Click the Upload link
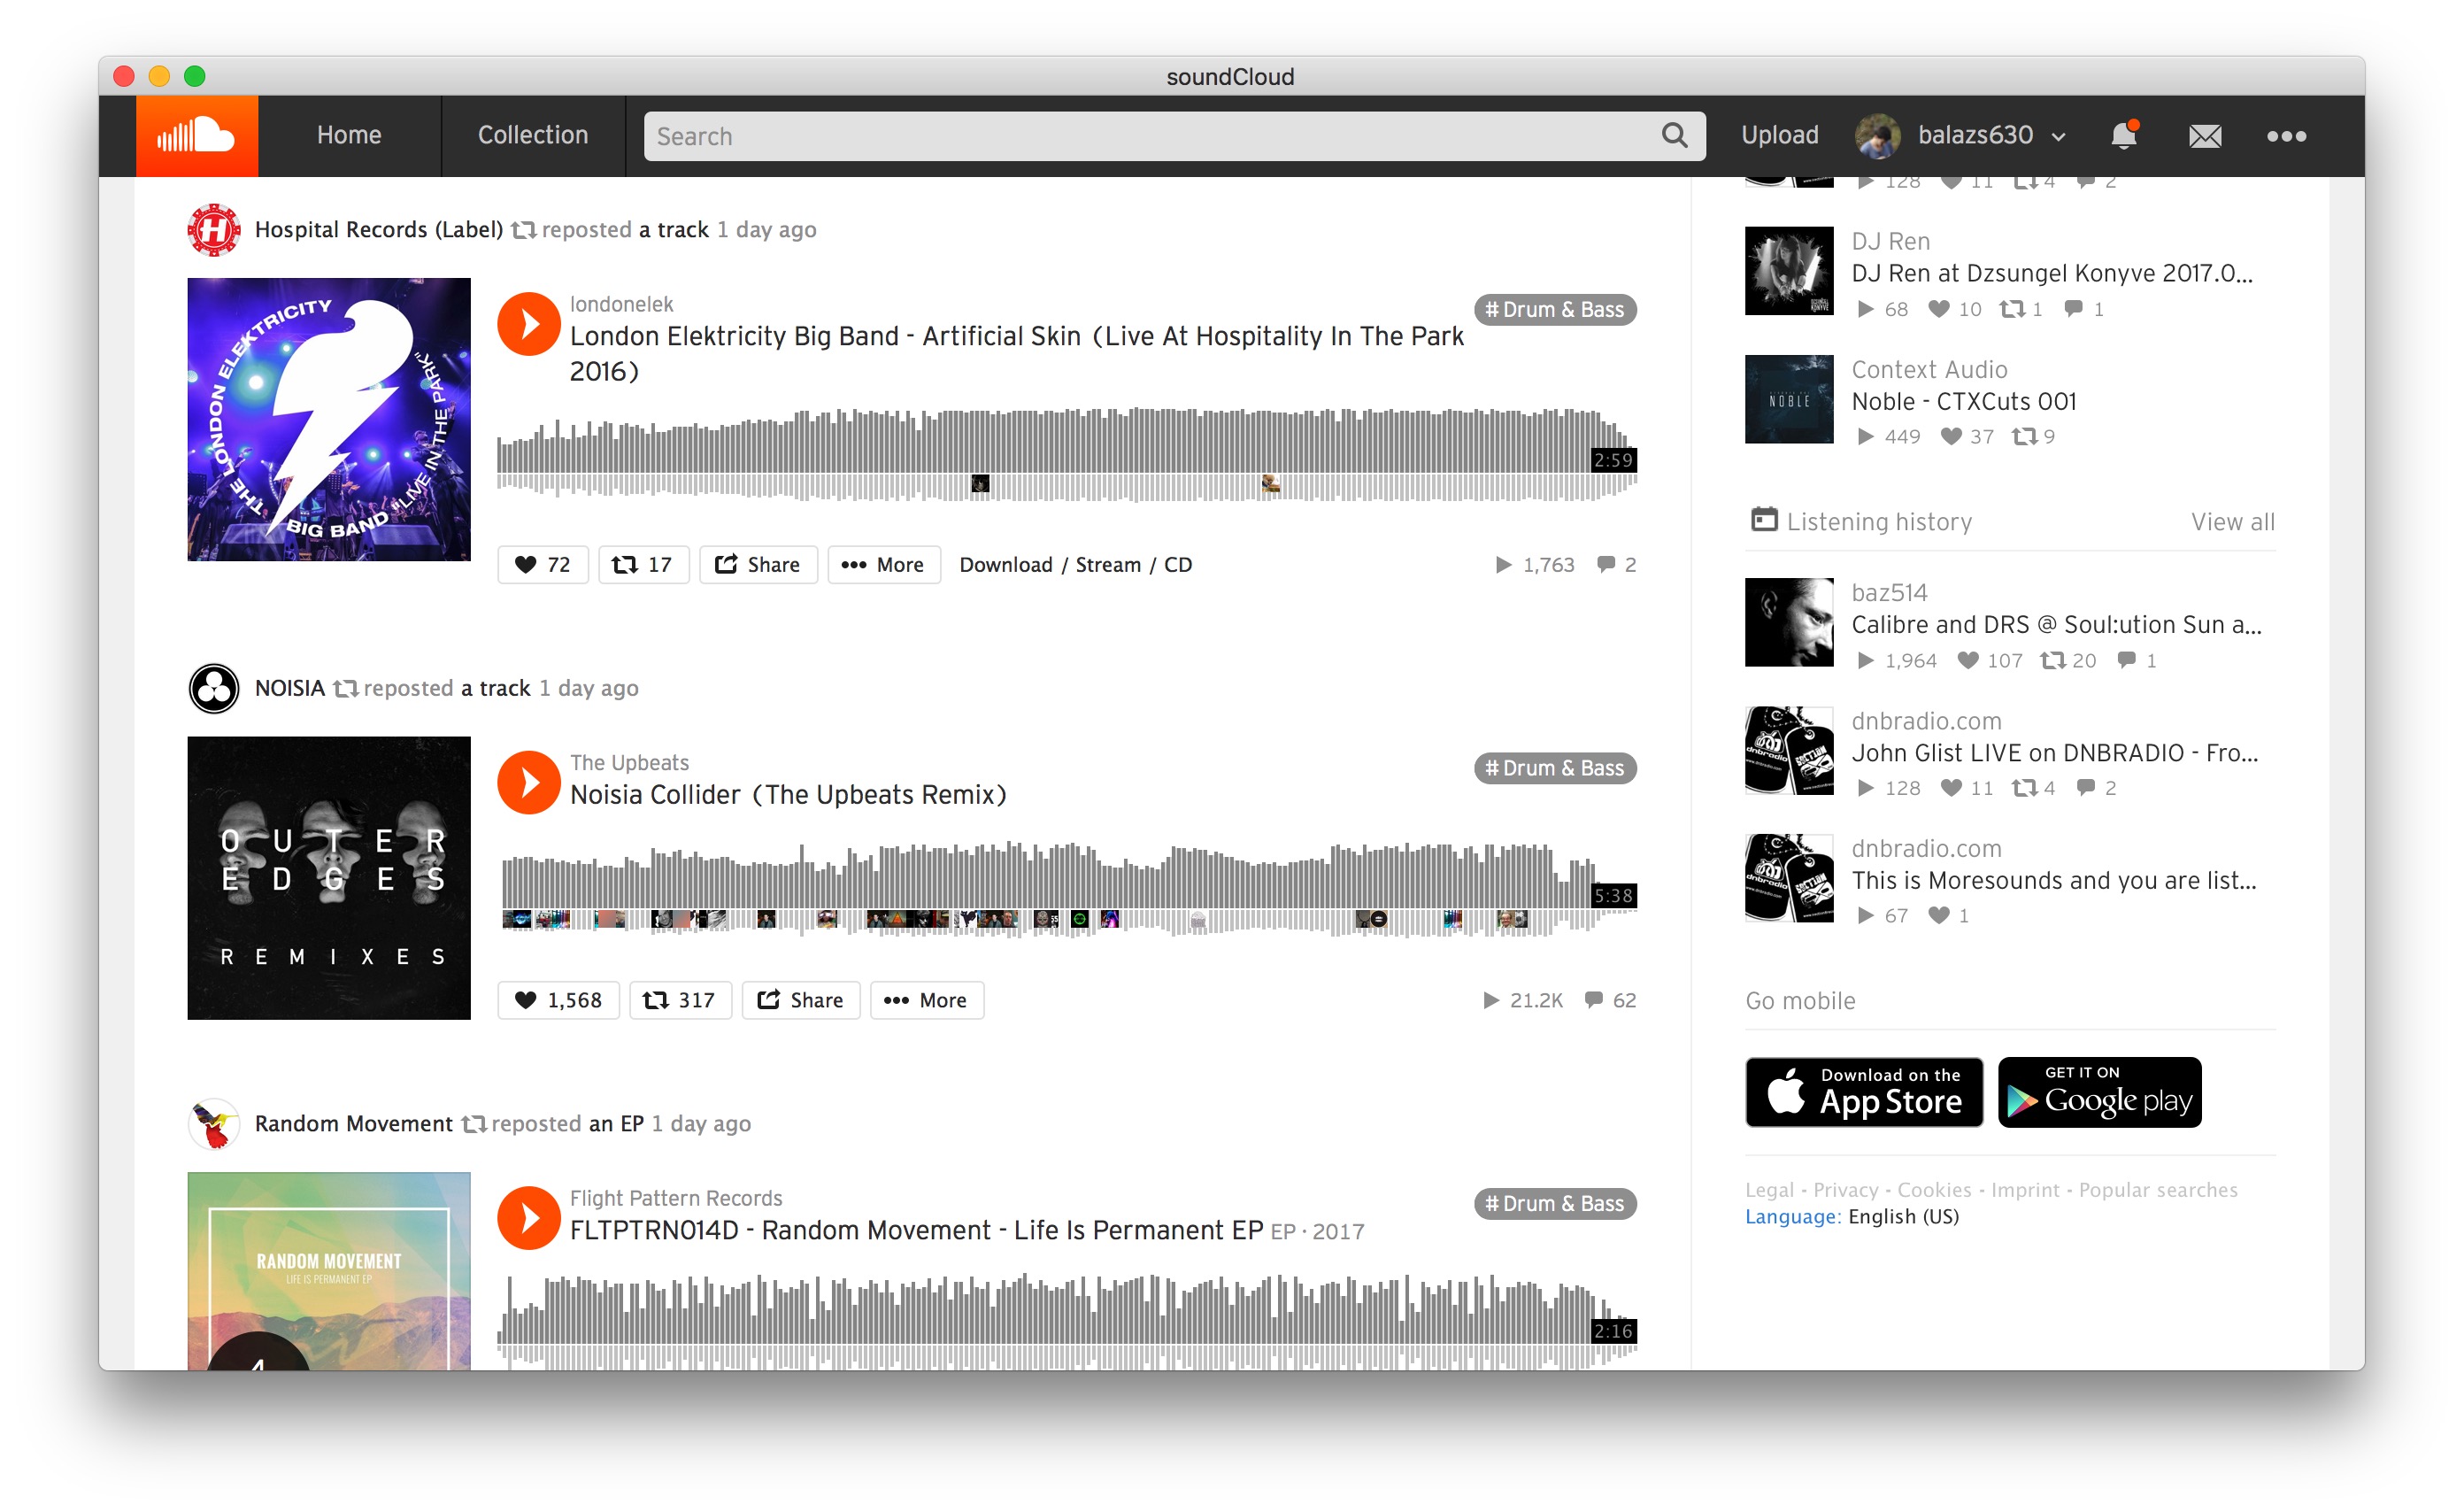The height and width of the screenshot is (1512, 2464). pyautogui.click(x=1779, y=135)
